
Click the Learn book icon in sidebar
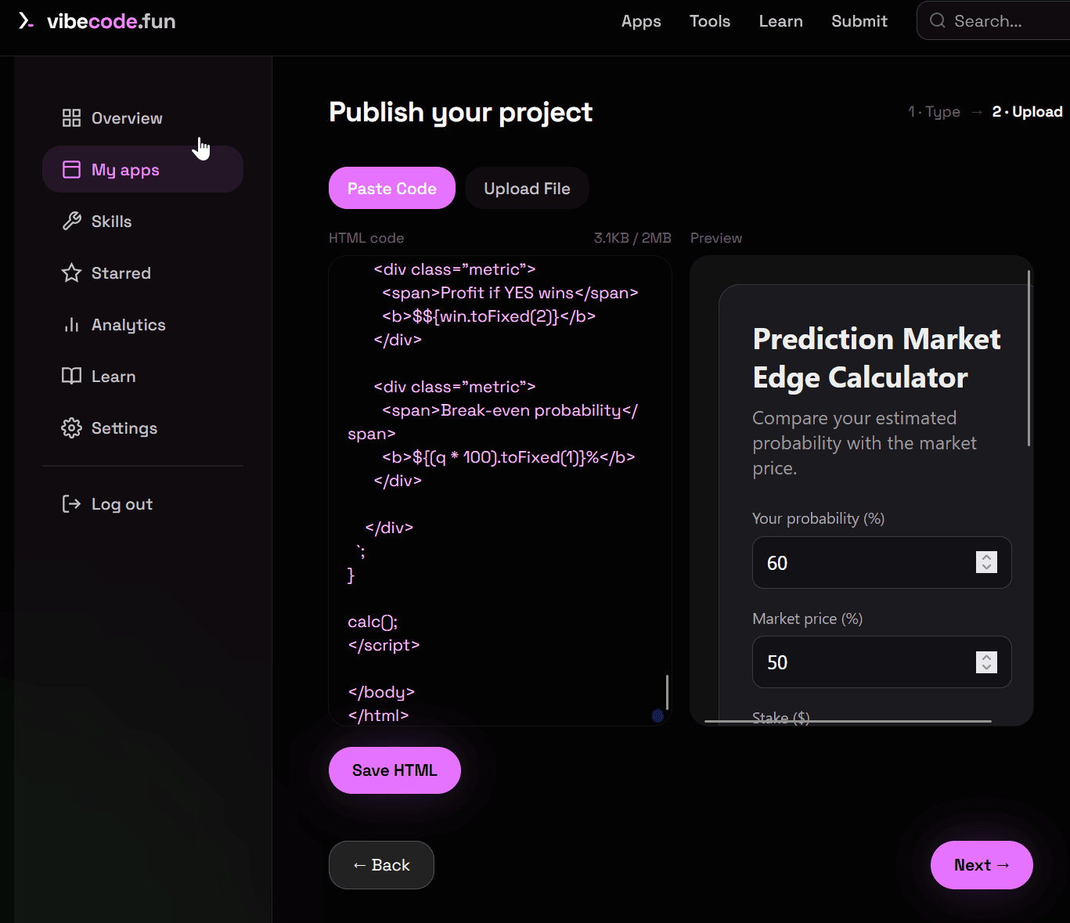click(x=71, y=377)
